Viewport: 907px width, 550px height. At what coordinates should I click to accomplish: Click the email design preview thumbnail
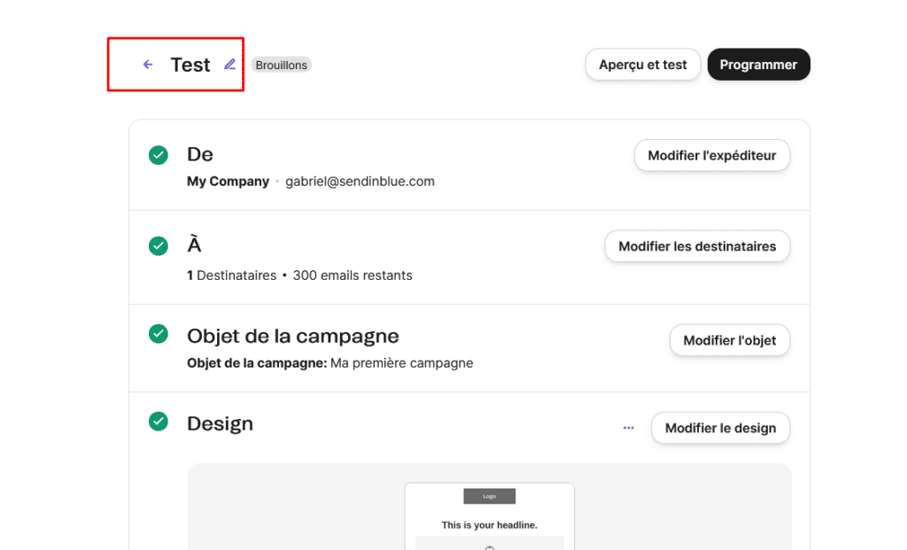(489, 515)
